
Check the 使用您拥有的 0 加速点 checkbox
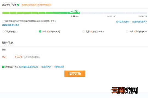click(3, 21)
